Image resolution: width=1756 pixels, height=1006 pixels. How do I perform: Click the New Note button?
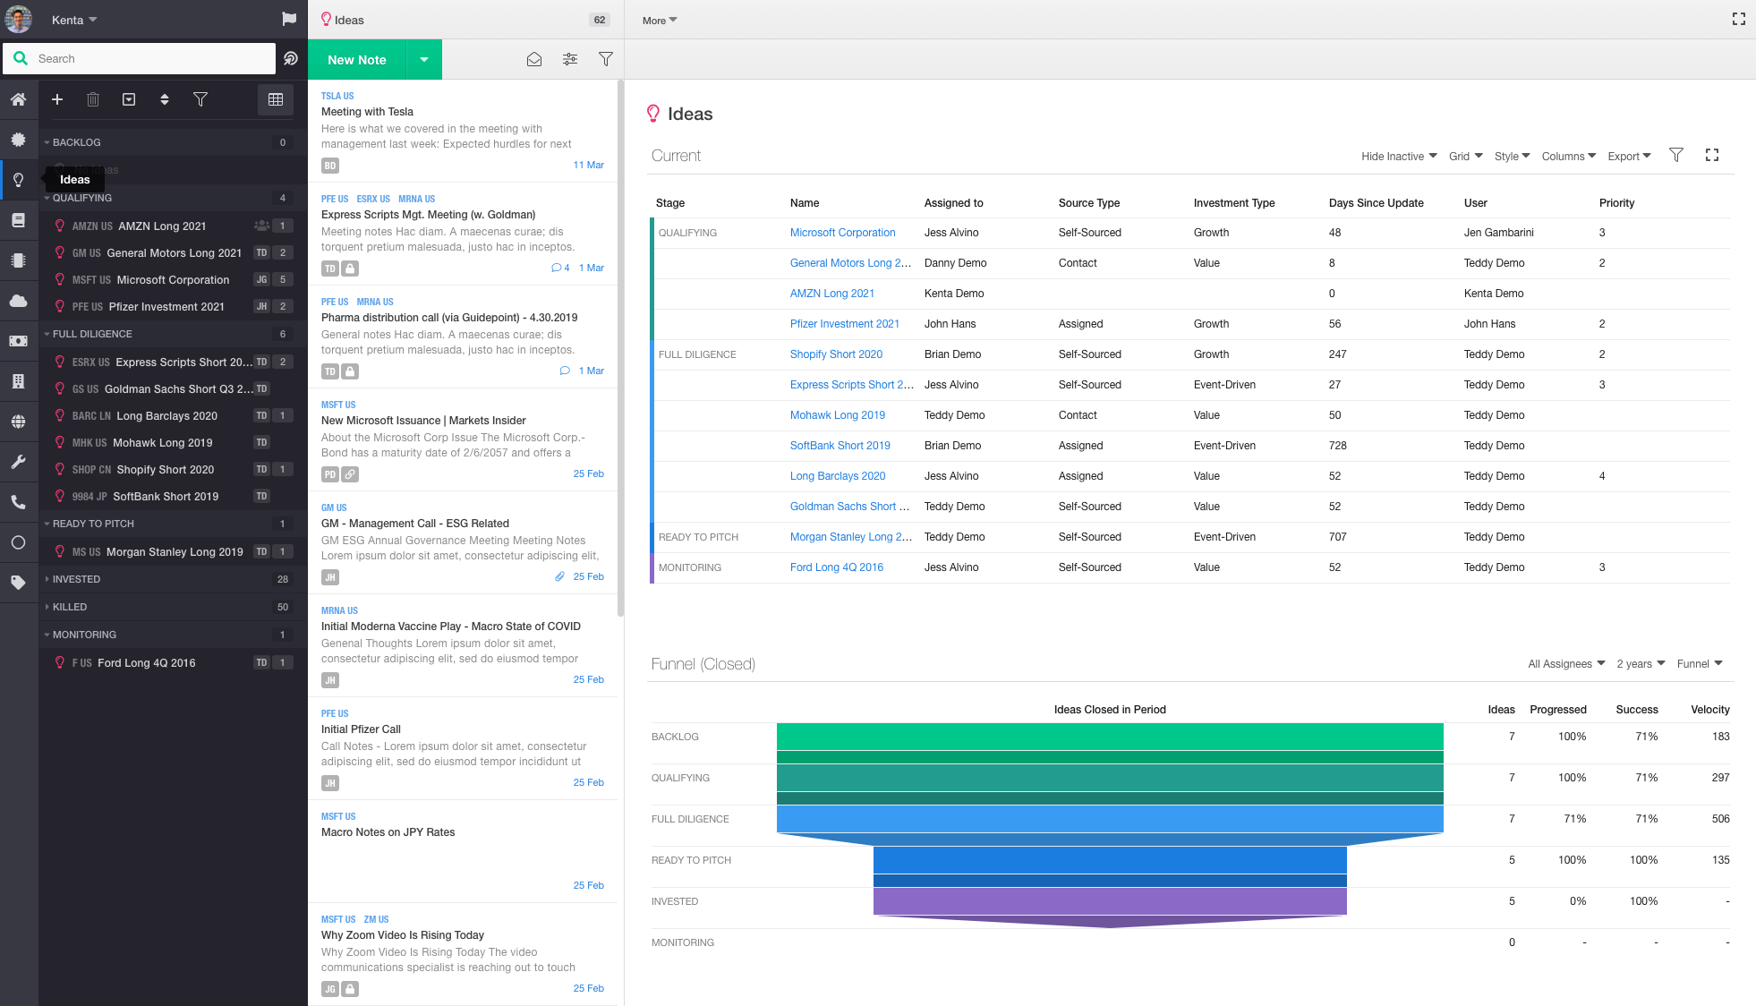pyautogui.click(x=356, y=60)
